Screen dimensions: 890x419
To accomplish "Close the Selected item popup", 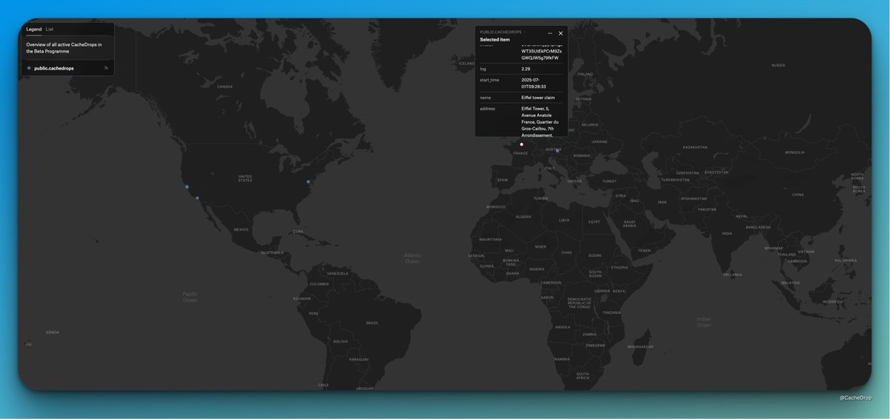I will point(561,33).
